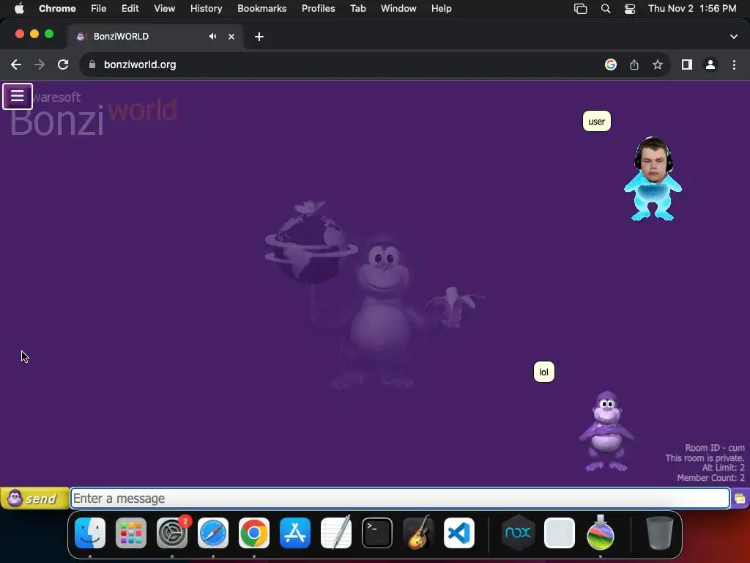
Task: Open App Store from the Dock
Action: point(295,533)
